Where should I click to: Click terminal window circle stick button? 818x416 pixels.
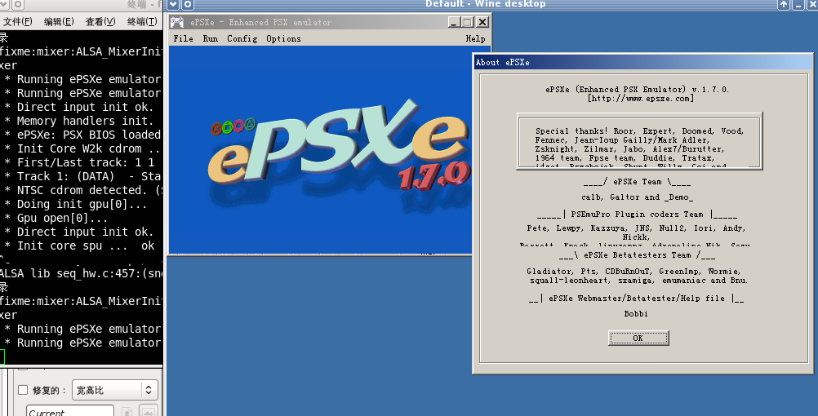[18, 5]
